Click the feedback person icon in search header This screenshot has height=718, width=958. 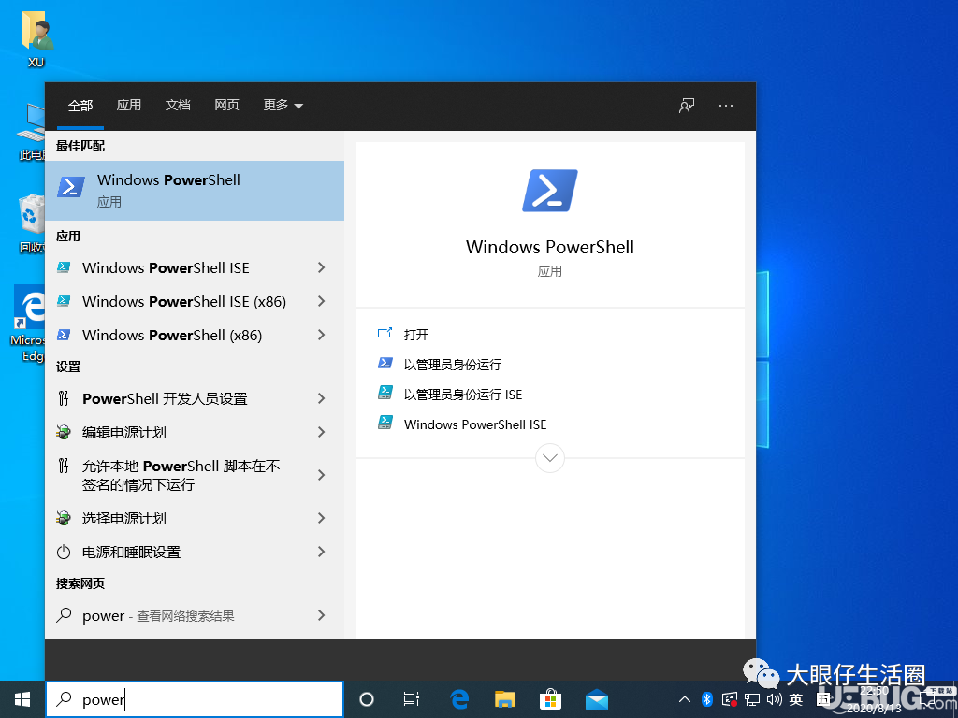click(x=687, y=106)
